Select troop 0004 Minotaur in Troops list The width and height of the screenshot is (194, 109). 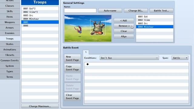[40, 19]
